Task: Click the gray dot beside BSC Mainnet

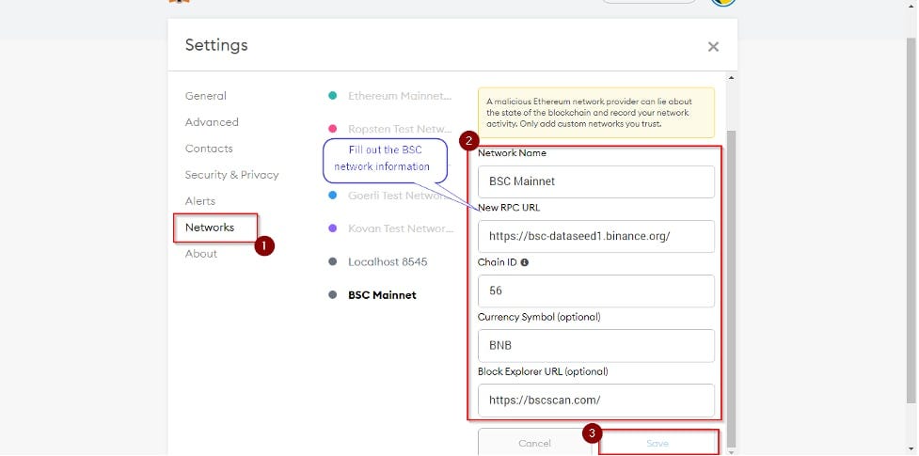Action: click(x=332, y=295)
